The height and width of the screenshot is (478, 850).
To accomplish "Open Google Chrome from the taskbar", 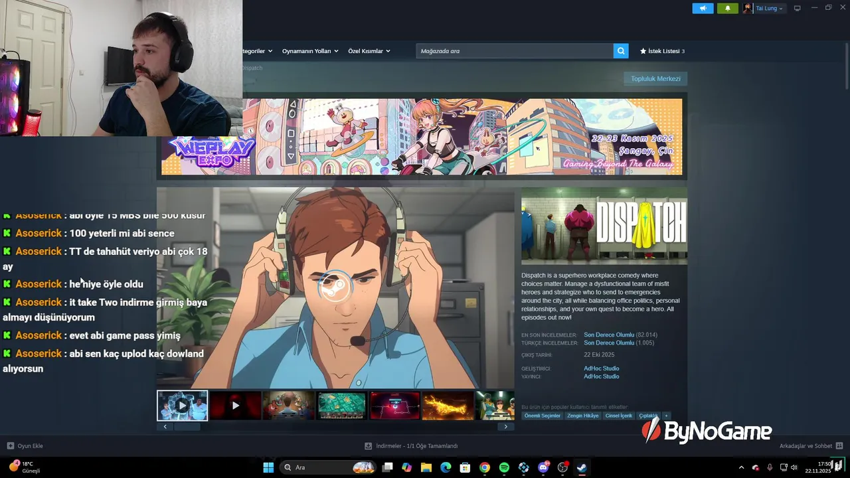I will (x=485, y=467).
